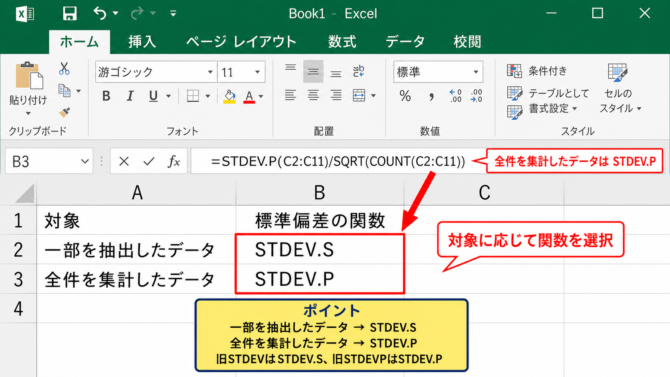Click the Save icon in title bar
This screenshot has width=670, height=377.
coord(70,14)
